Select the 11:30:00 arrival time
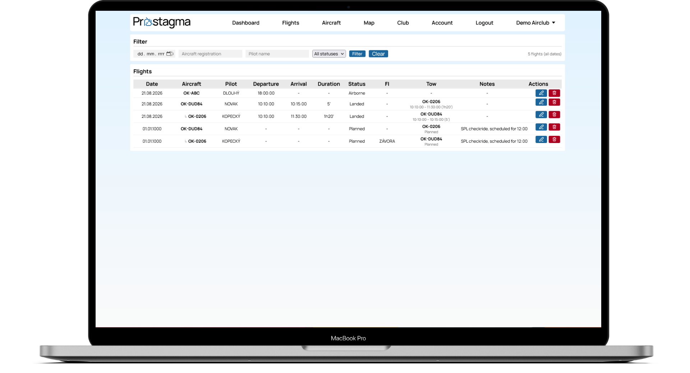The width and height of the screenshot is (690, 373). pyautogui.click(x=298, y=116)
